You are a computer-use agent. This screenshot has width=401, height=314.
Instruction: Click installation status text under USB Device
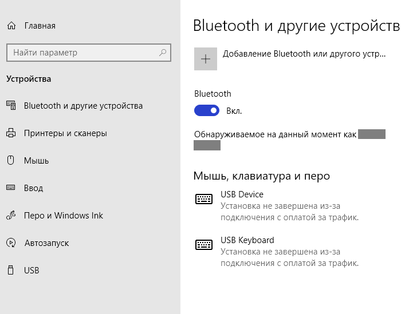290,212
